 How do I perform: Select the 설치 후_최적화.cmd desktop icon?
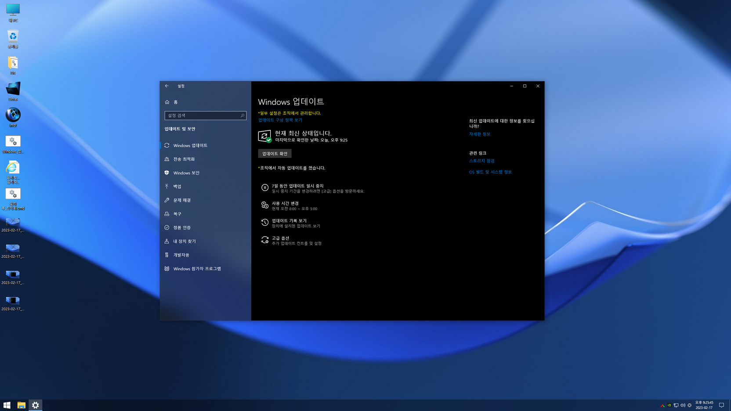click(x=13, y=199)
